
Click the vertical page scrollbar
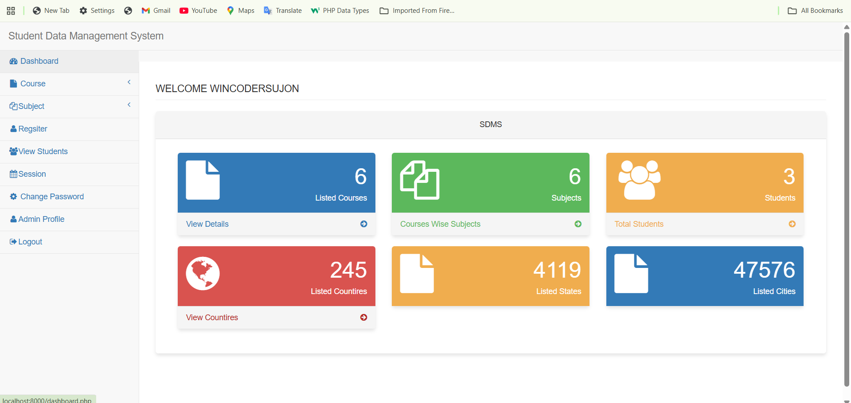point(847,208)
